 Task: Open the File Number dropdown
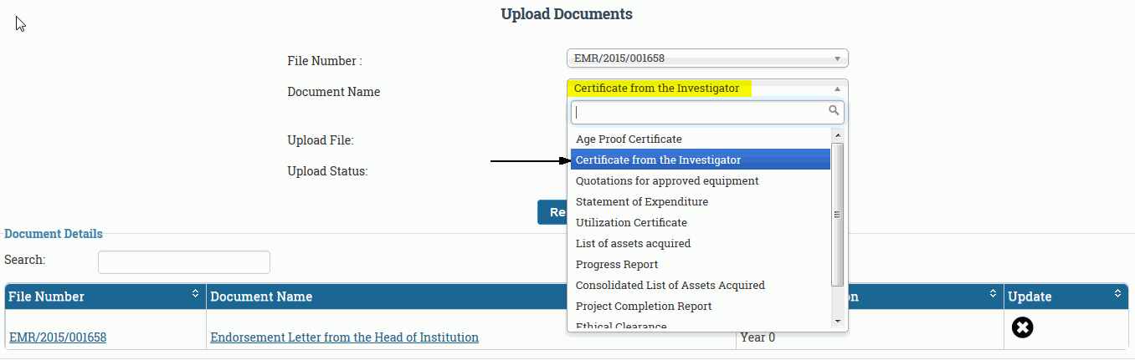tap(707, 58)
